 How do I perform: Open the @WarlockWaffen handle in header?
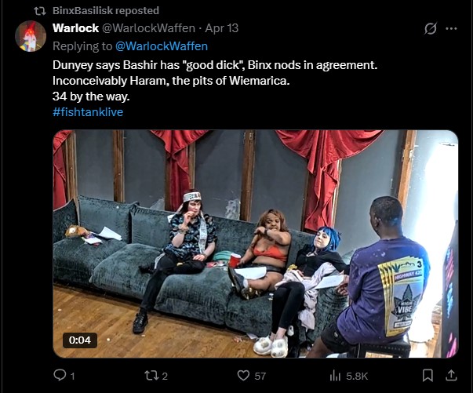(149, 28)
